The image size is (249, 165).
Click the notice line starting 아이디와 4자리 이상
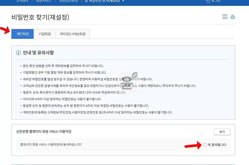pos(62,99)
